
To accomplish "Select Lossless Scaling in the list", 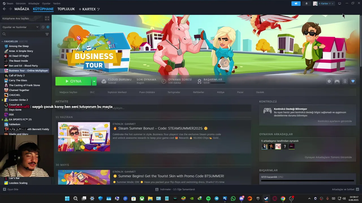I will pyautogui.click(x=18, y=183).
